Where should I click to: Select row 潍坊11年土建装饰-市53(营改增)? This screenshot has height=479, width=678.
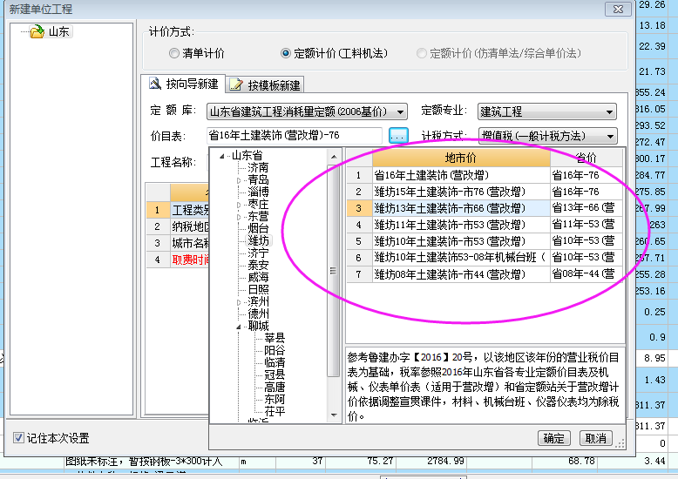tap(485, 225)
